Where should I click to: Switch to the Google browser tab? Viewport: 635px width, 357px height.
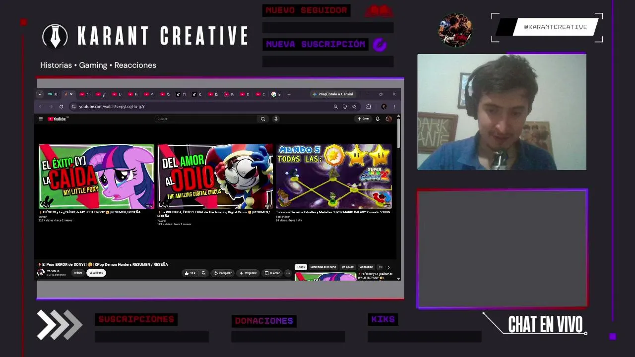click(x=275, y=94)
